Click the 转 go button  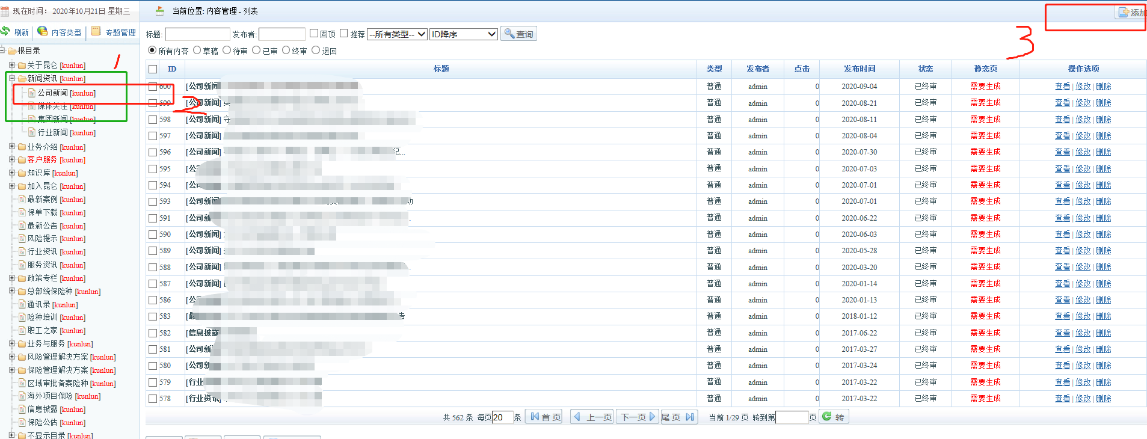point(834,417)
